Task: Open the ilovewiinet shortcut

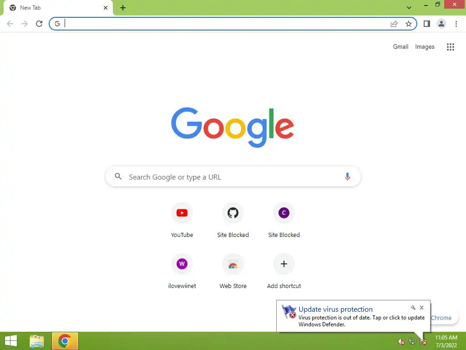Action: [182, 271]
